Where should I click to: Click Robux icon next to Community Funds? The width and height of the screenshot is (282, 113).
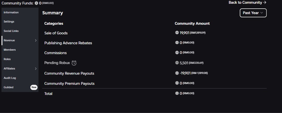tap(36, 3)
